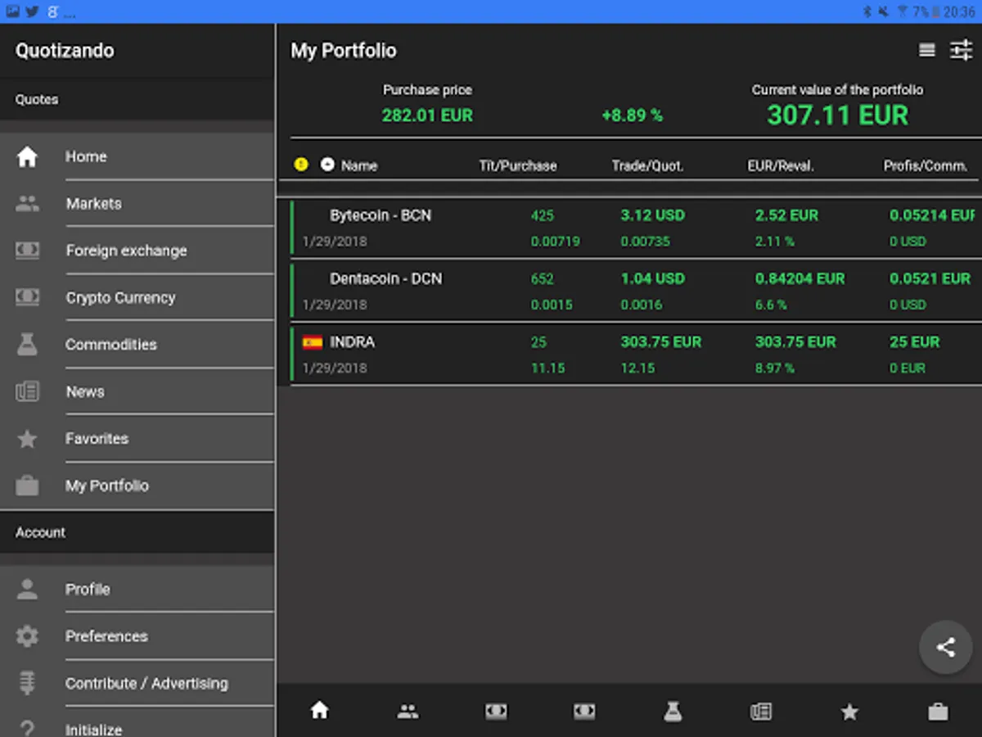Open the INDRA portfolio row
The image size is (982, 737).
tap(636, 354)
